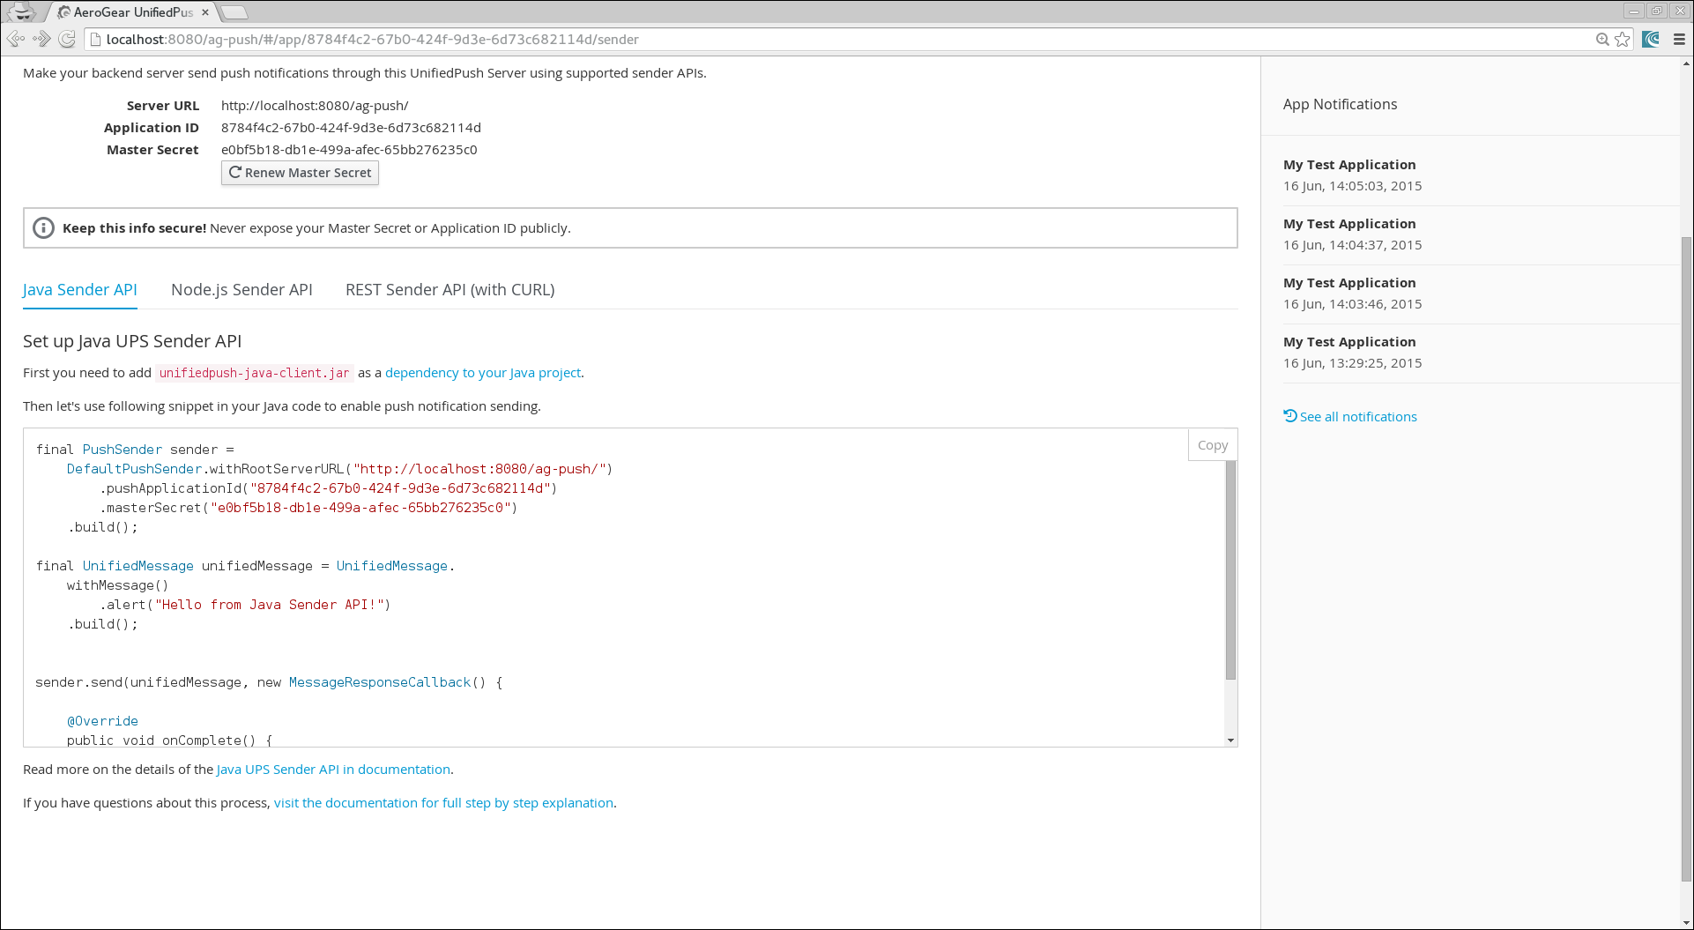The height and width of the screenshot is (930, 1694).
Task: Select the Java Sender API tab
Action: tap(80, 290)
